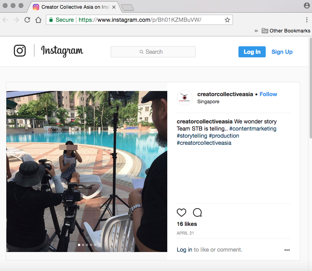Follow the creatorcollectiveasia account
312x271 pixels.
(268, 94)
